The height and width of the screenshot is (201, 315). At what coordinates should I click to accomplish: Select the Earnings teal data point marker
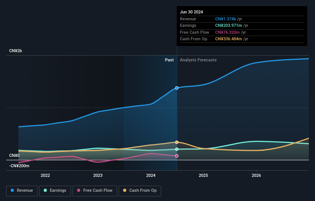tap(177, 149)
